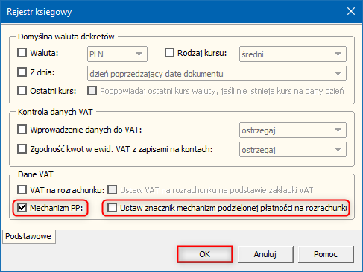Open help with Pomoc button
The width and height of the screenshot is (363, 272).
pyautogui.click(x=326, y=254)
